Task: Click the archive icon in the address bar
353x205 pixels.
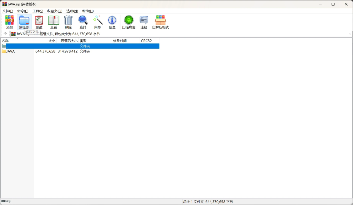Action: pyautogui.click(x=14, y=34)
